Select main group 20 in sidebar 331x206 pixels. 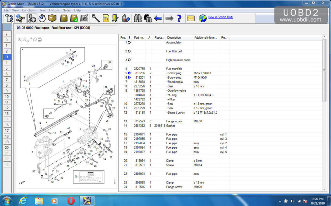[x=7, y=147]
